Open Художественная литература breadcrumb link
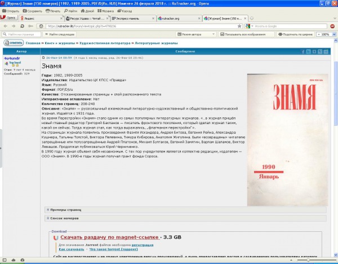338x264 pixels. (105, 43)
